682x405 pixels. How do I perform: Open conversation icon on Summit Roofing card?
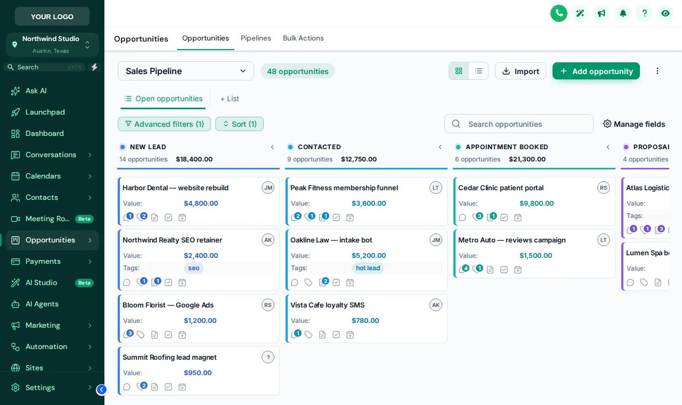[x=127, y=387]
